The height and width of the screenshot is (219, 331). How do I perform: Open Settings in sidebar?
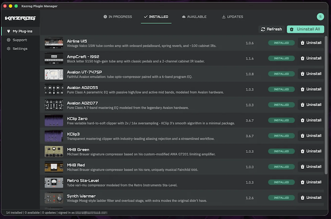[20, 49]
